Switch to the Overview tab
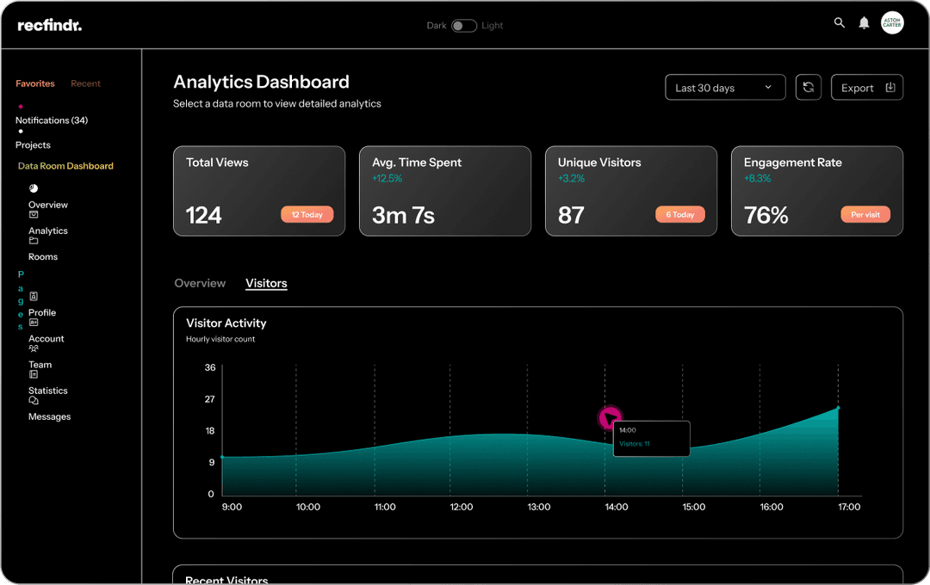930x585 pixels. pyautogui.click(x=200, y=283)
